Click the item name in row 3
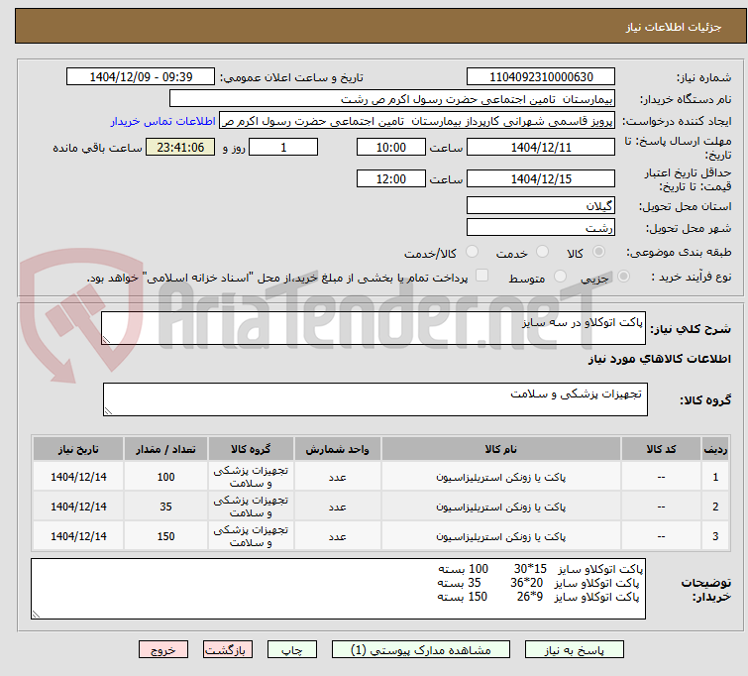 pyautogui.click(x=501, y=536)
